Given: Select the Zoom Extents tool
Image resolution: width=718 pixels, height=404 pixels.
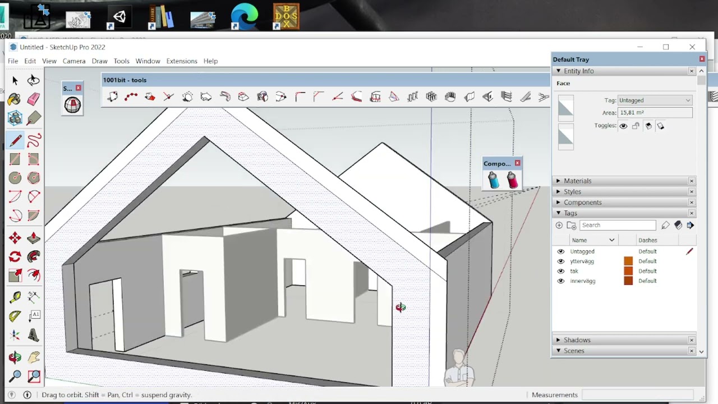Looking at the screenshot, I should (34, 376).
